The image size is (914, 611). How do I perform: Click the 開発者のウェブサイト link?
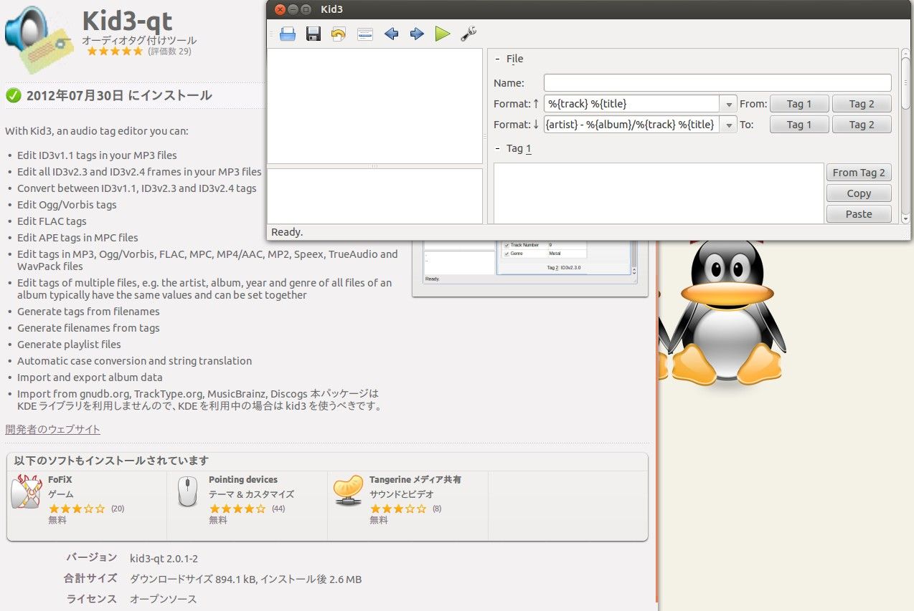[x=52, y=430]
